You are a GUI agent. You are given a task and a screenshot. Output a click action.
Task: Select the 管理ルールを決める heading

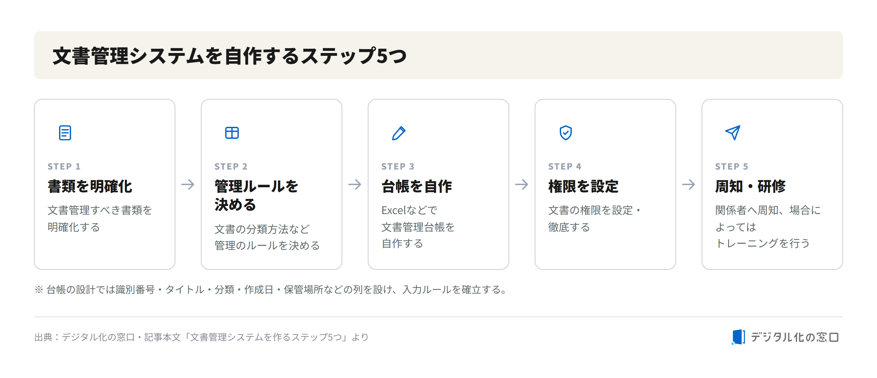coord(256,195)
